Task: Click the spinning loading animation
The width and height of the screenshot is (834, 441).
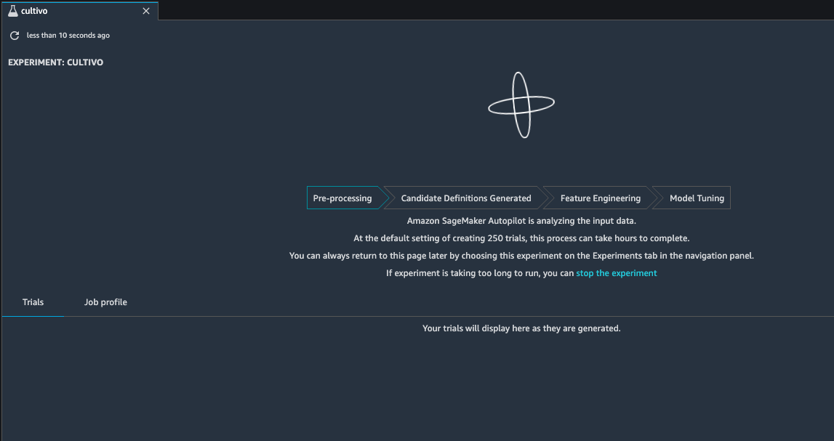Action: pyautogui.click(x=521, y=105)
